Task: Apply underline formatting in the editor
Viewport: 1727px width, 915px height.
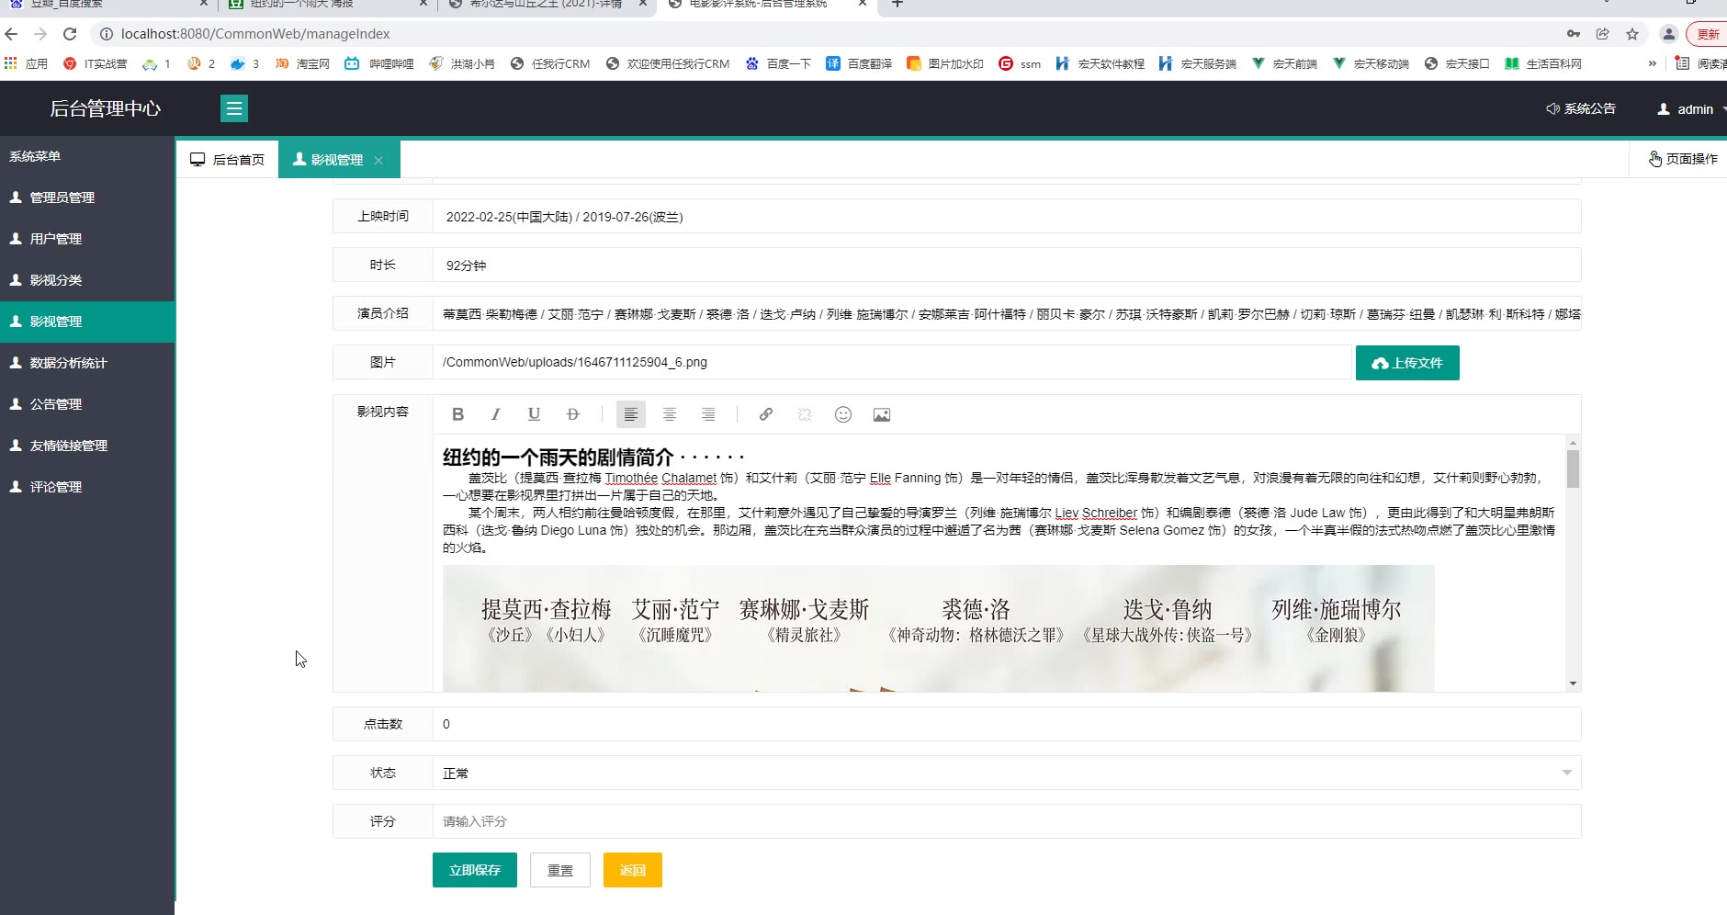Action: pos(534,414)
